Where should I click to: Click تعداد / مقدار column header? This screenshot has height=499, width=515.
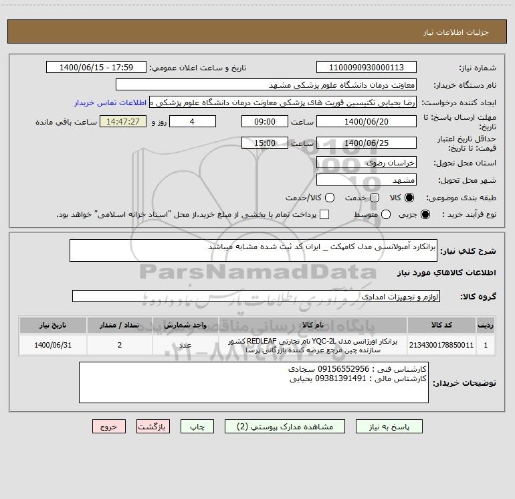coord(120,326)
